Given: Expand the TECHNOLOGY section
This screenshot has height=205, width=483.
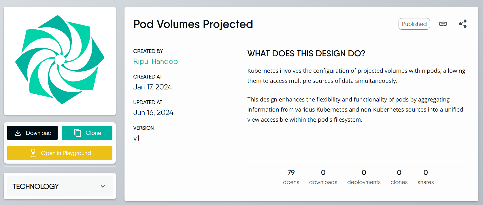Looking at the screenshot, I should coord(60,186).
